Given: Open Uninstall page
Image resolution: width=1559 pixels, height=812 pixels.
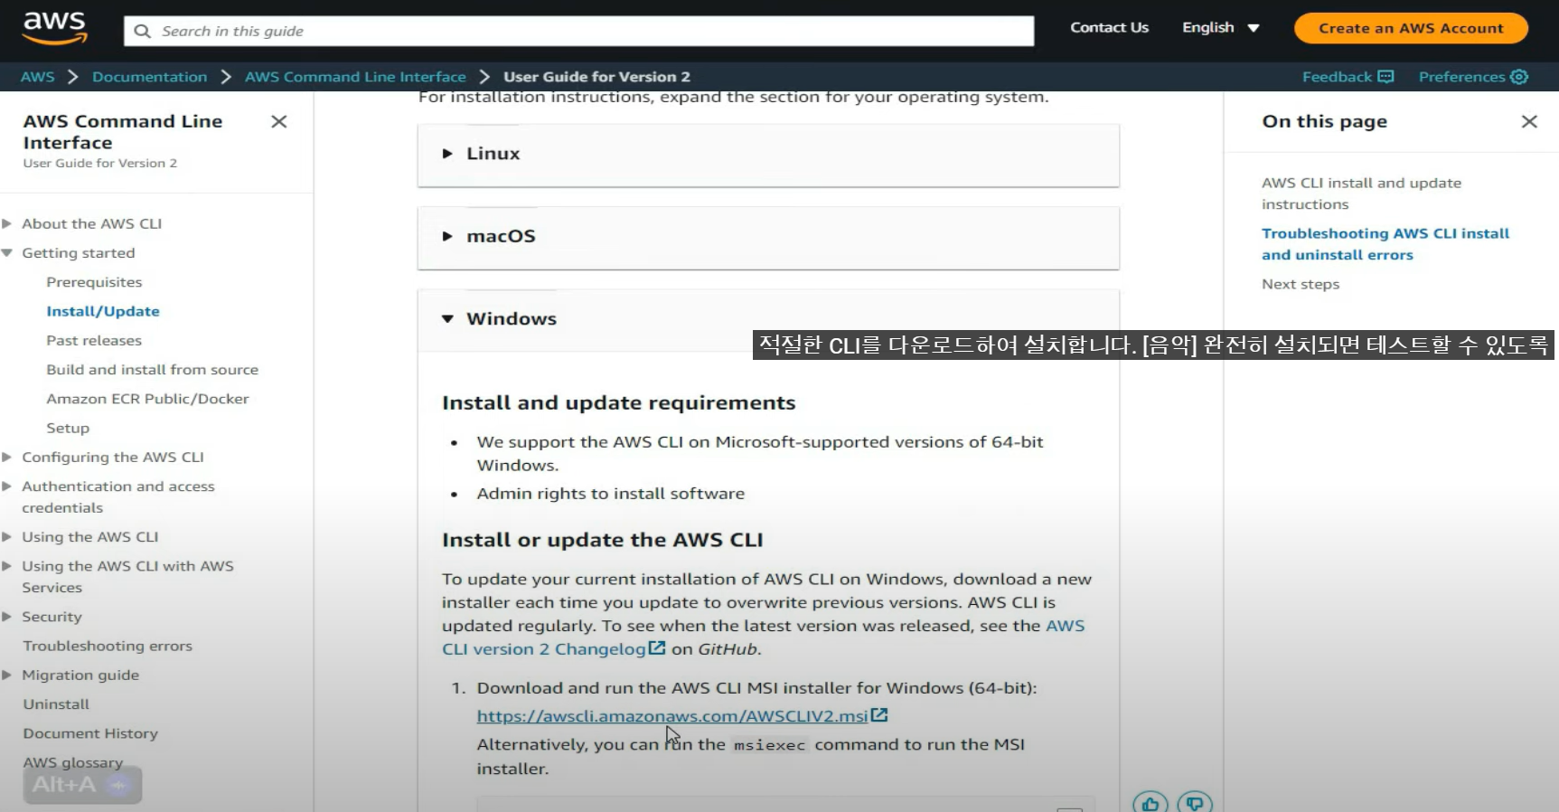Looking at the screenshot, I should click(56, 704).
